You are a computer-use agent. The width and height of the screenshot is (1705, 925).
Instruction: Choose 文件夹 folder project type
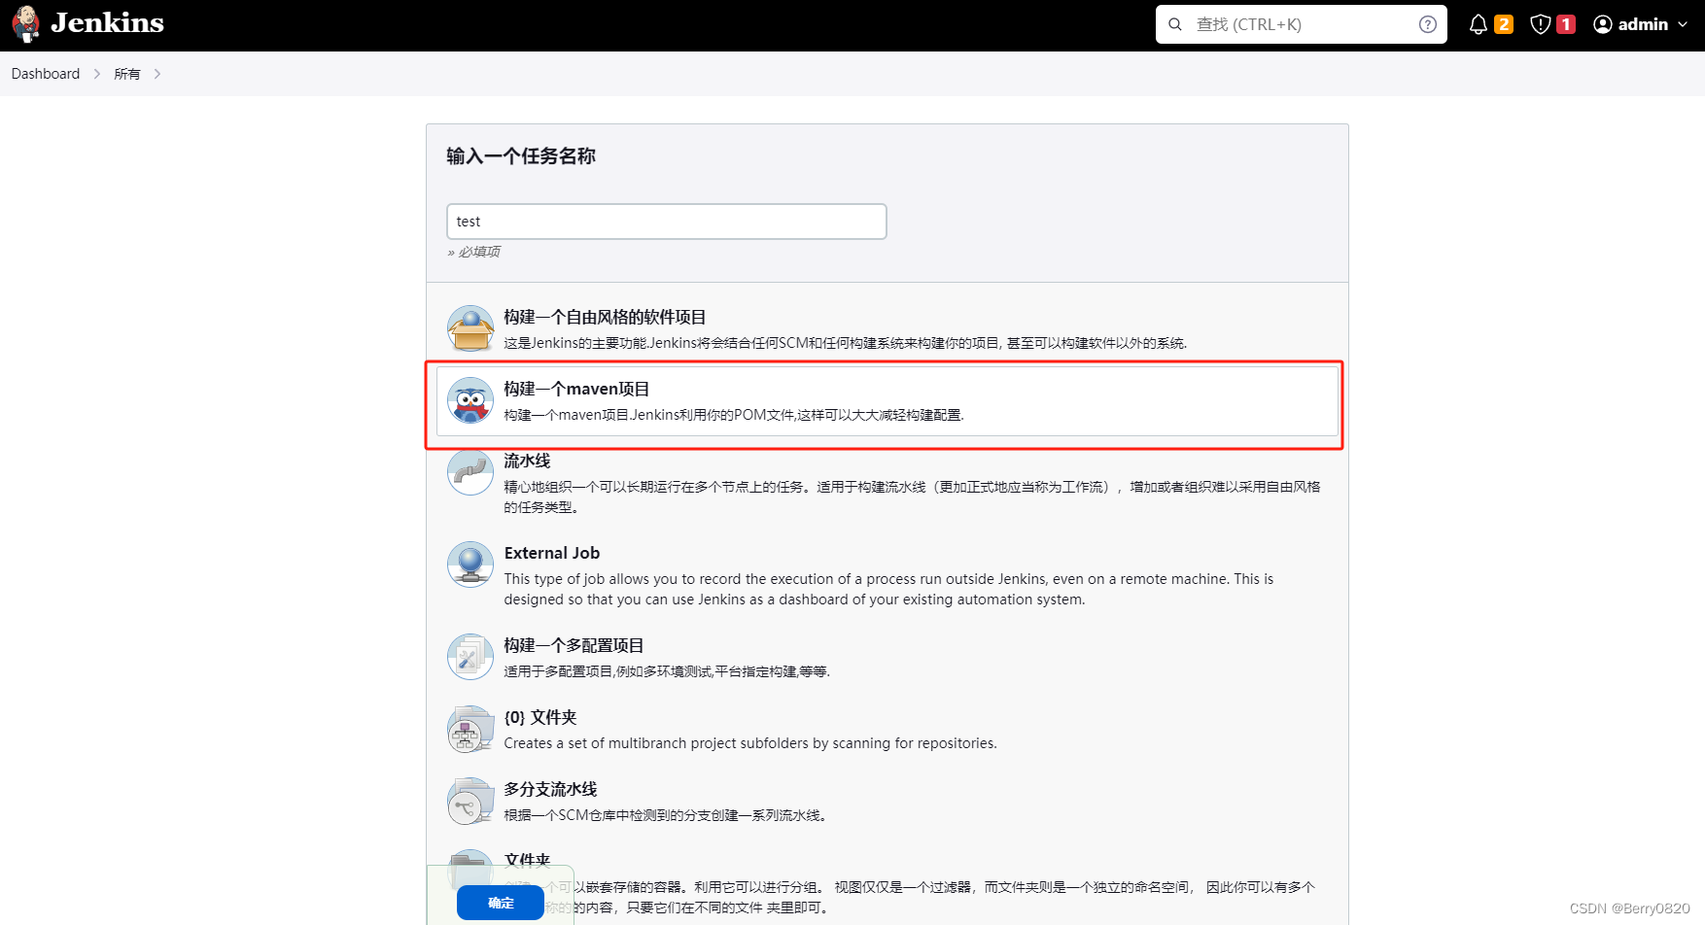[x=527, y=860]
